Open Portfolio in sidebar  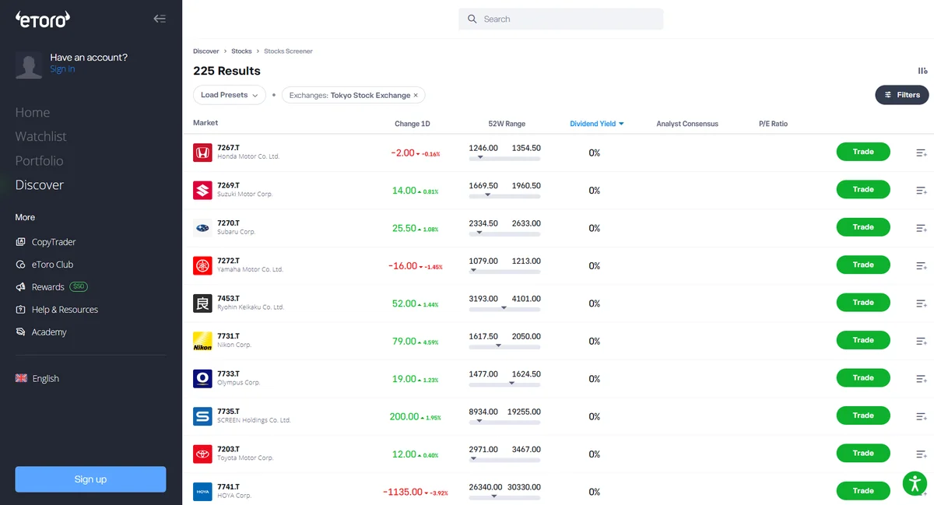(x=40, y=161)
